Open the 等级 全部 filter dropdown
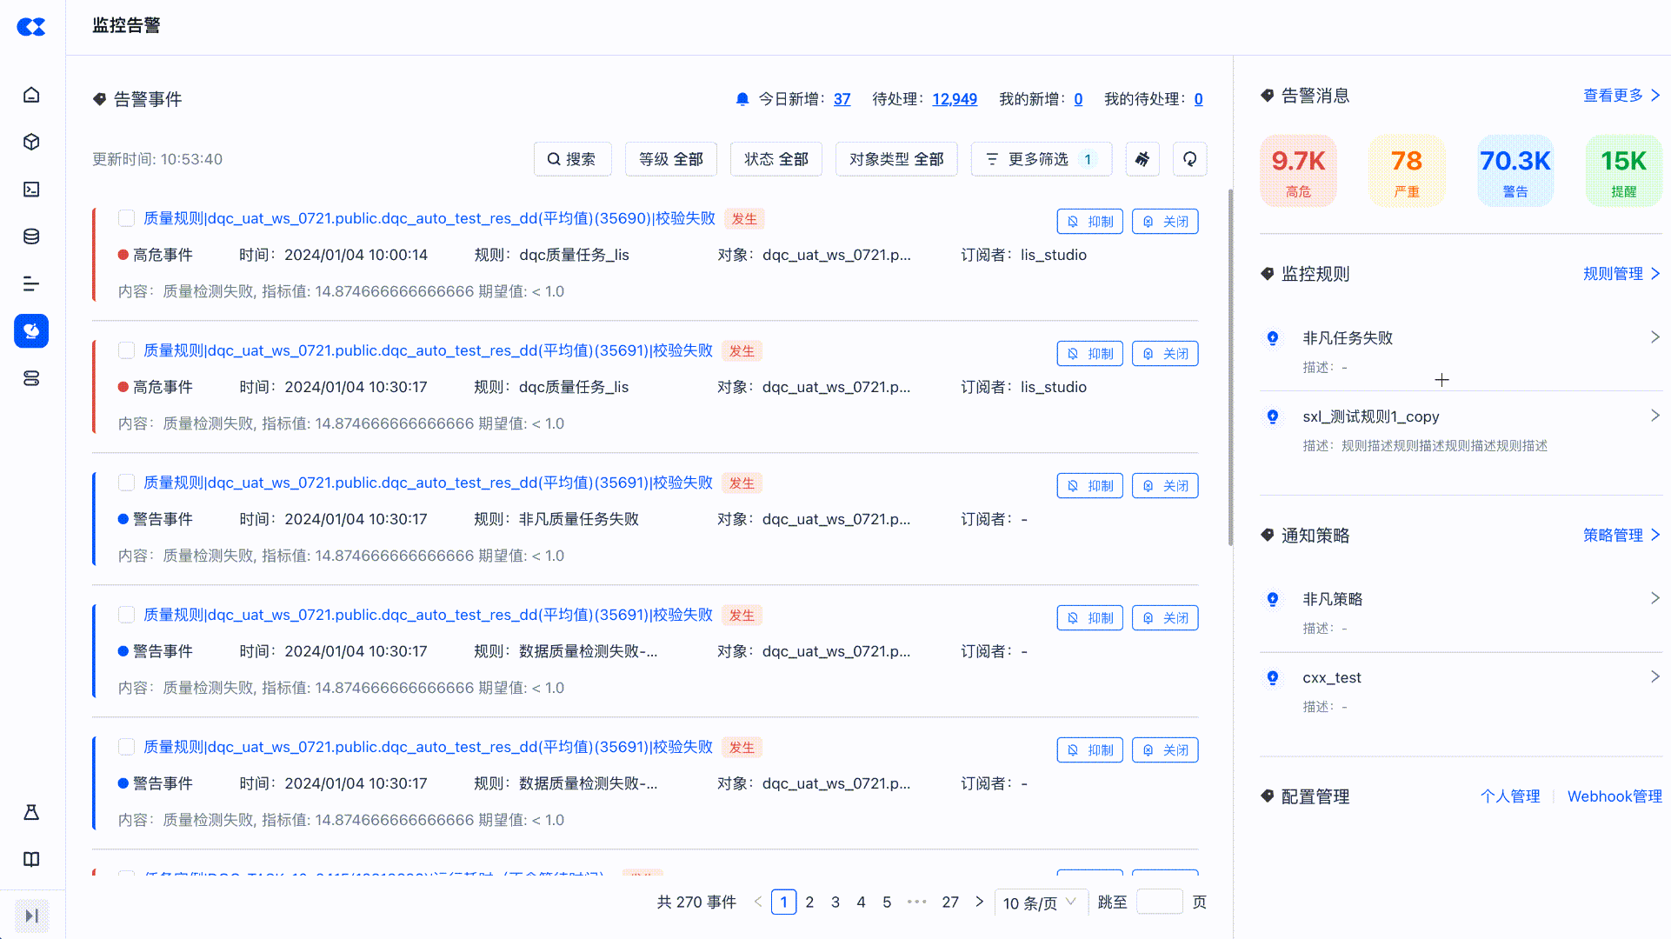1671x939 pixels. click(x=670, y=159)
